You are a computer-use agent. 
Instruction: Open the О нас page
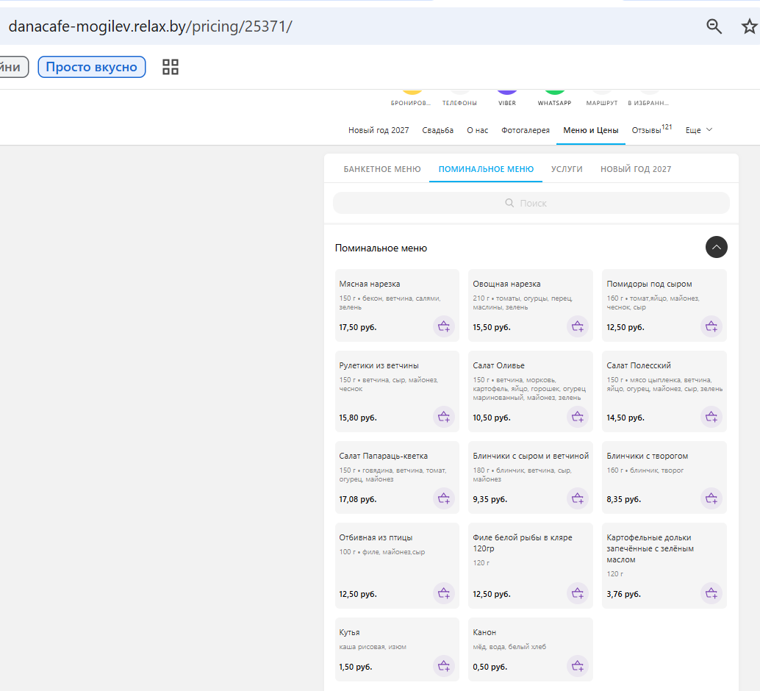(x=478, y=130)
